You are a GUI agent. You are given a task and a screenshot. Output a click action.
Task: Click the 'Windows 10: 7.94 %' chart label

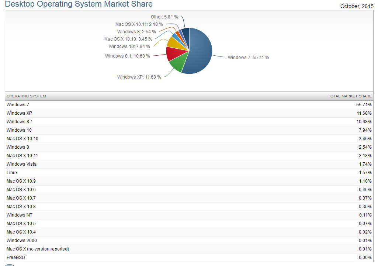(129, 46)
